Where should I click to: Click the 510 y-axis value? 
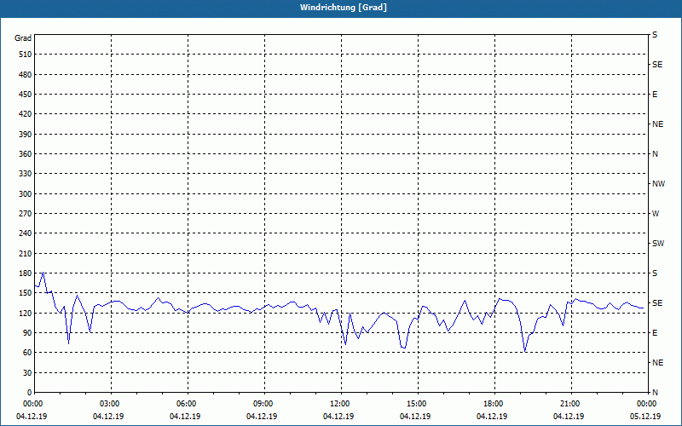click(x=26, y=55)
